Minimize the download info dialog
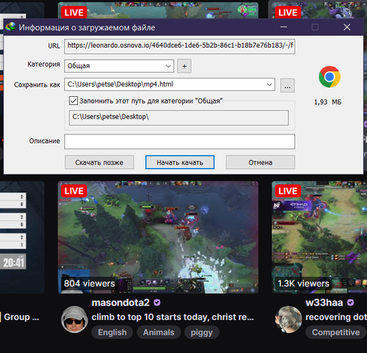The image size is (367, 353). click(283, 27)
